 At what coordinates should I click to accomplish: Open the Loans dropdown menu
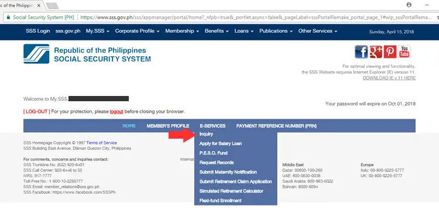click(x=244, y=31)
